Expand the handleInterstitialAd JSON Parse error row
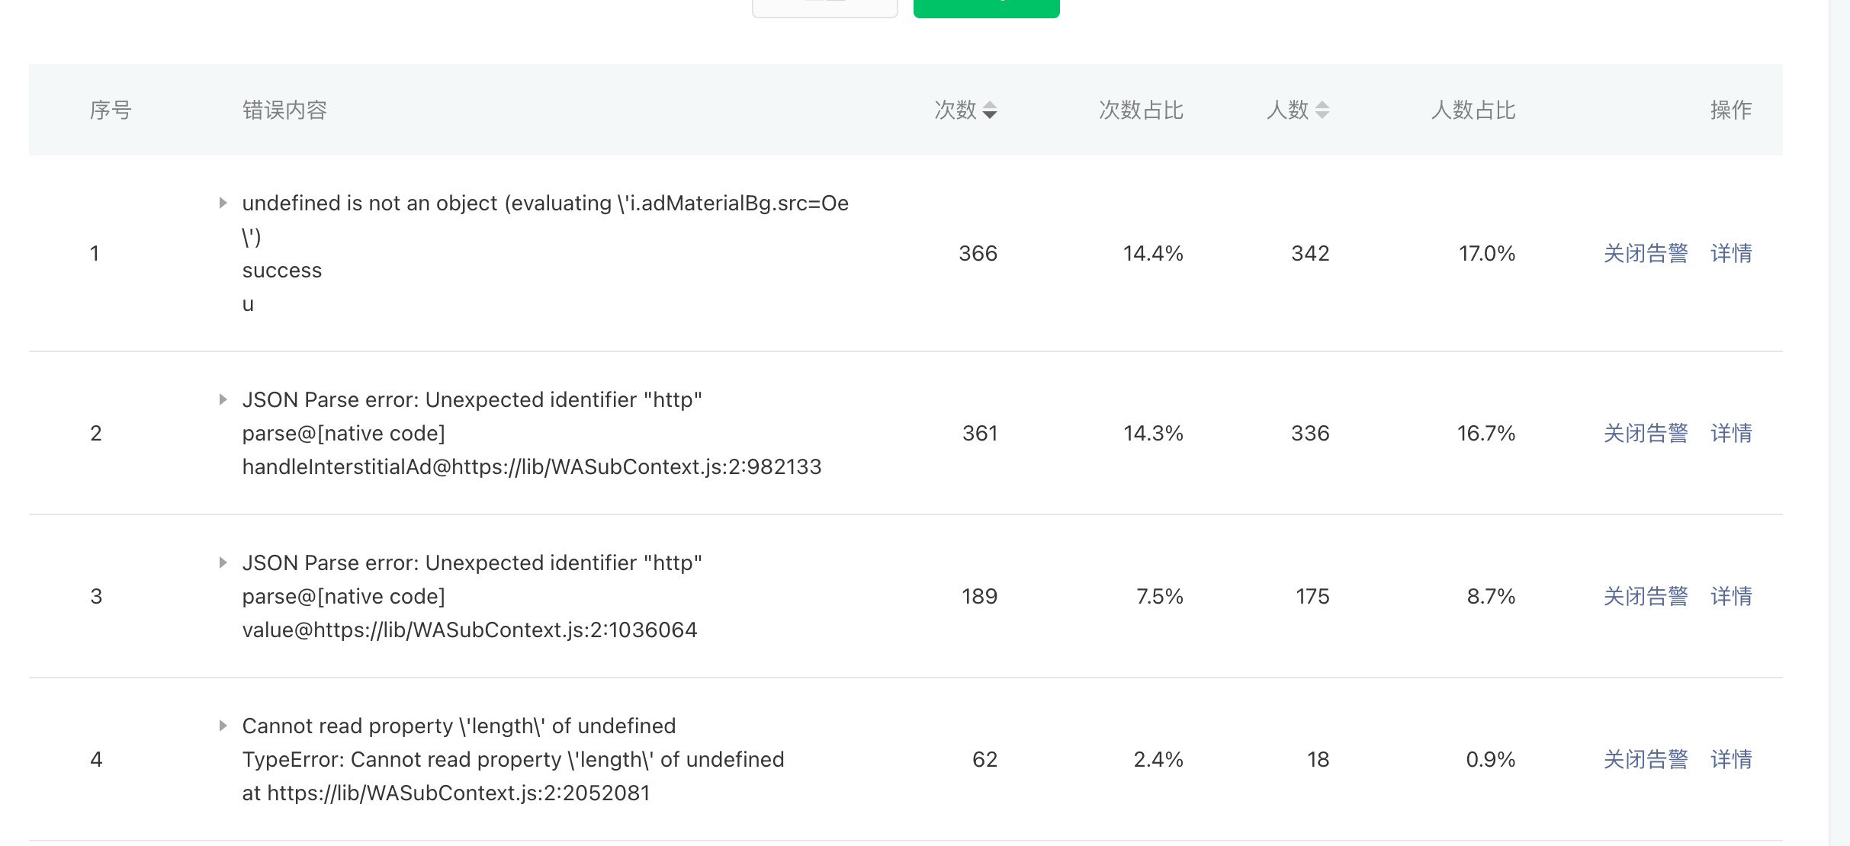The image size is (1850, 846). point(223,399)
